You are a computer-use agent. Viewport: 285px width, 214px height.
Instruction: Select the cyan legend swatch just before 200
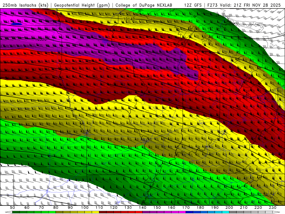click(226, 212)
